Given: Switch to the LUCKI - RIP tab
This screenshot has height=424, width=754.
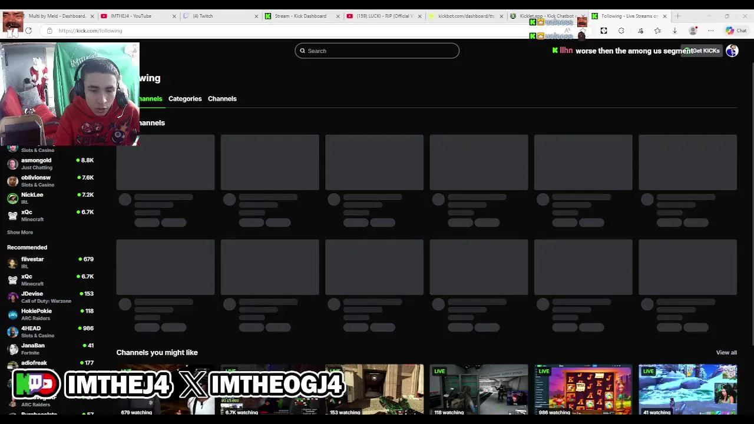Looking at the screenshot, I should 385,16.
